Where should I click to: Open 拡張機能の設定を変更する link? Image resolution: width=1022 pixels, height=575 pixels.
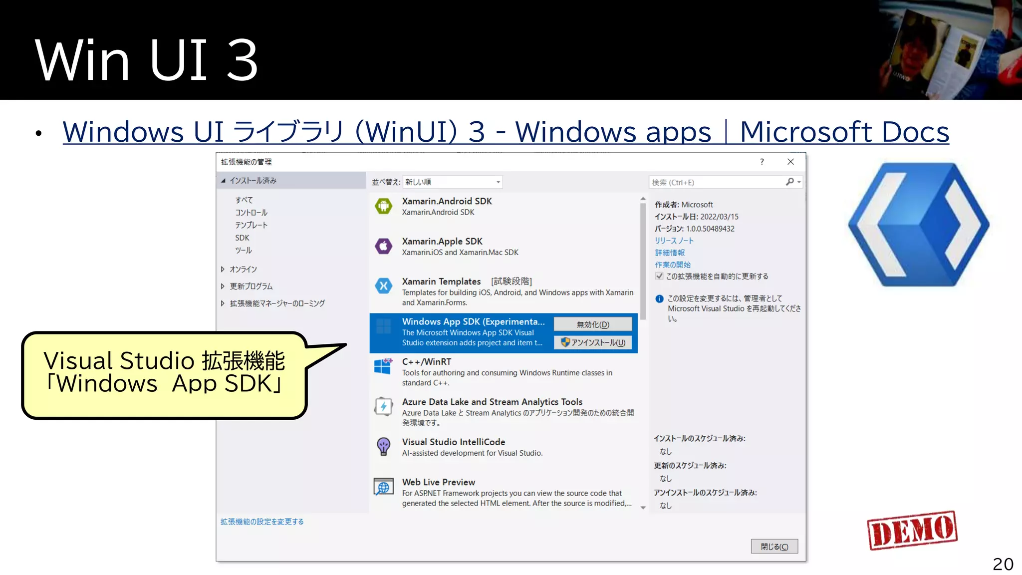tap(262, 522)
